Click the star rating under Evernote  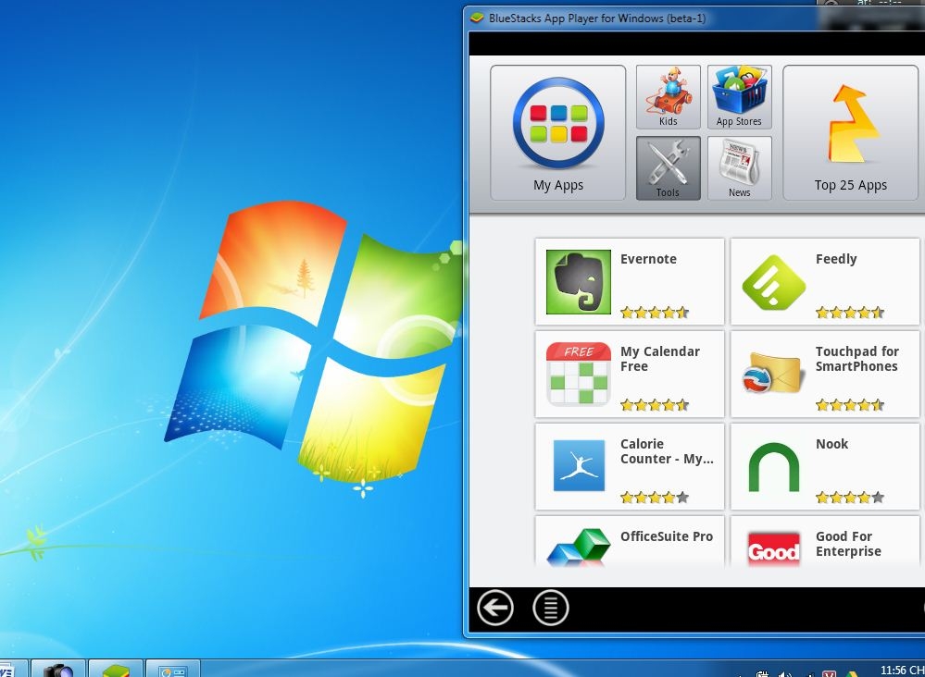(655, 313)
